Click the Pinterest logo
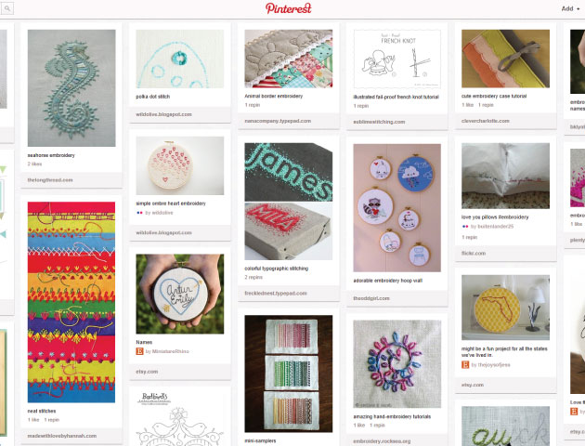 (x=289, y=8)
